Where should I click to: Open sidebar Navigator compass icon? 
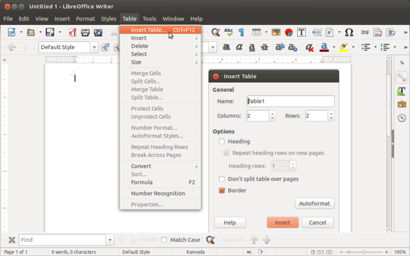(402, 118)
